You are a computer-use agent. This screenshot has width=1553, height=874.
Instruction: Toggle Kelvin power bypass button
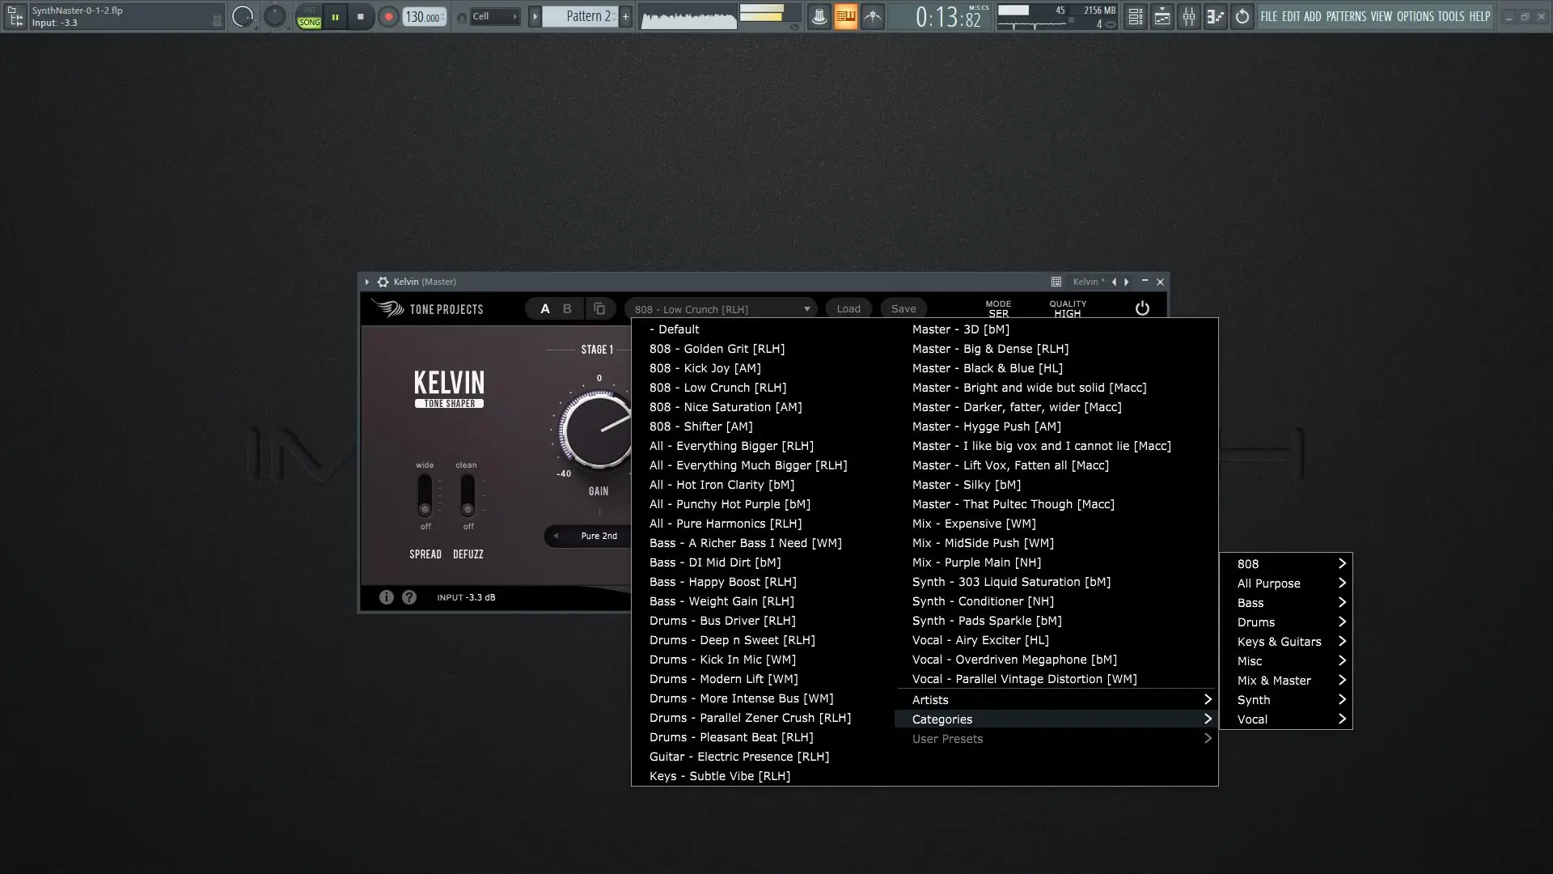click(1142, 308)
